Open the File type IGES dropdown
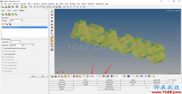The image size is (182, 94). pyautogui.click(x=16, y=21)
